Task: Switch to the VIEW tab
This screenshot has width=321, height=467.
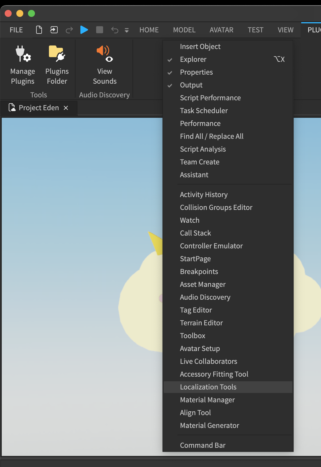Action: [x=286, y=30]
